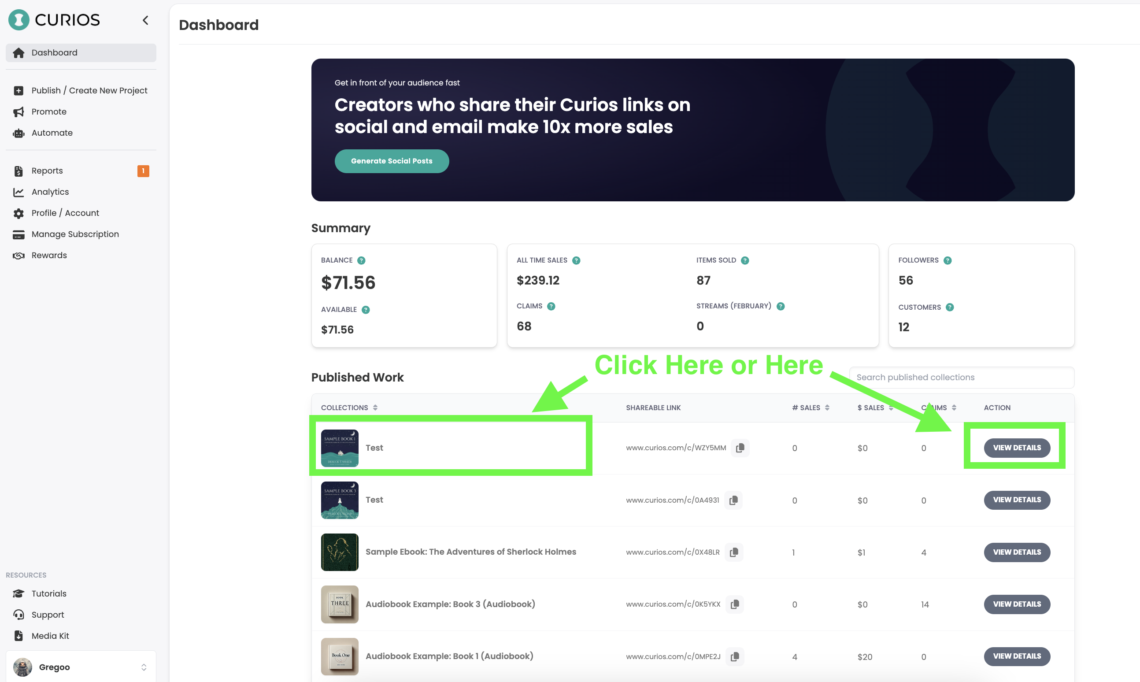Click the Curios logo
Viewport: 1140px width, 682px height.
[54, 20]
